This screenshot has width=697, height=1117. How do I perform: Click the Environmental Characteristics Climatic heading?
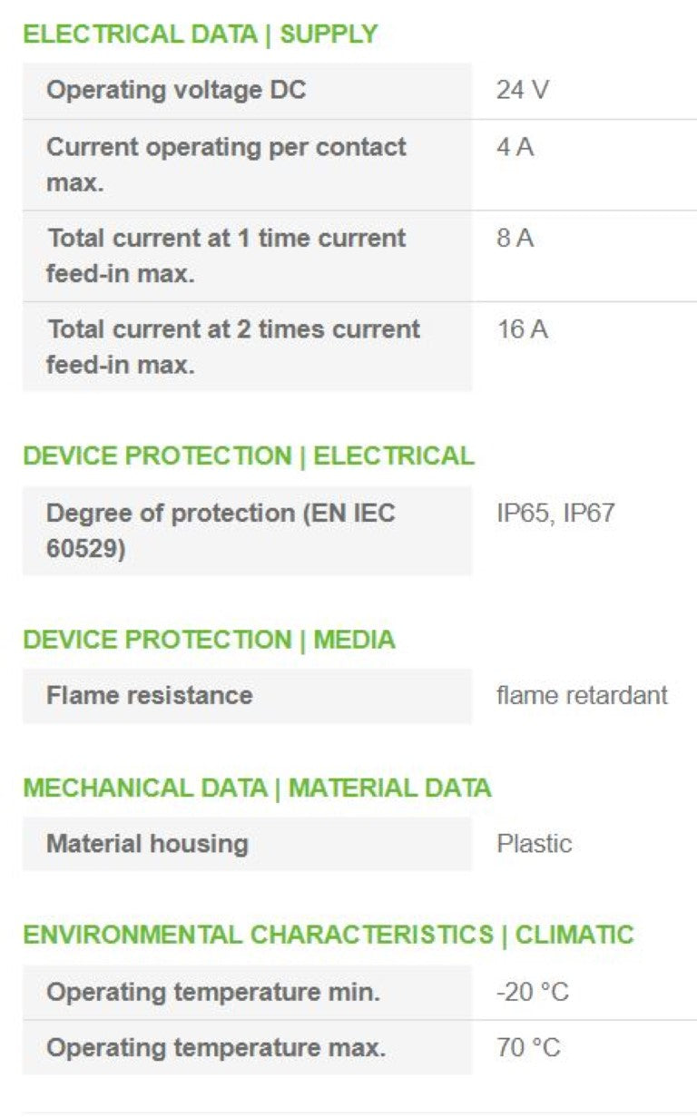point(328,935)
